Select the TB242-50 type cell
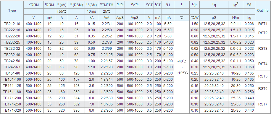The width and height of the screenshot is (271, 114). 12,61
